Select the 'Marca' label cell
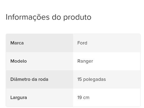Image resolution: width=144 pixels, height=108 pixels. point(39,43)
